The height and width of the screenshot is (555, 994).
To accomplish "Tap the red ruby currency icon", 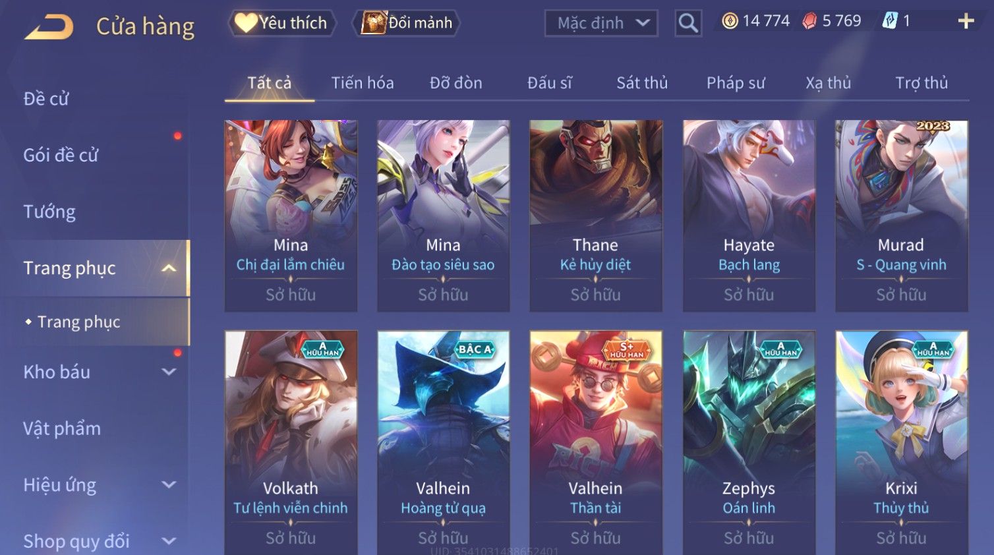I will point(809,21).
